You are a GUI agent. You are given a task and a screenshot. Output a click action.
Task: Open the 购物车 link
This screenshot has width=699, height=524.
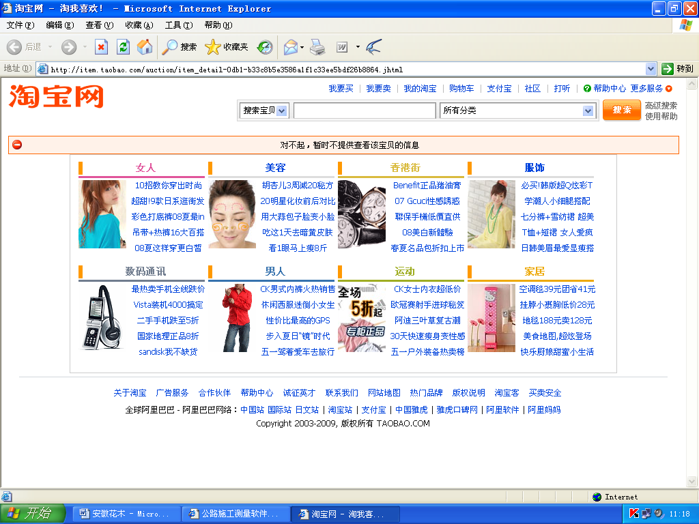[461, 89]
